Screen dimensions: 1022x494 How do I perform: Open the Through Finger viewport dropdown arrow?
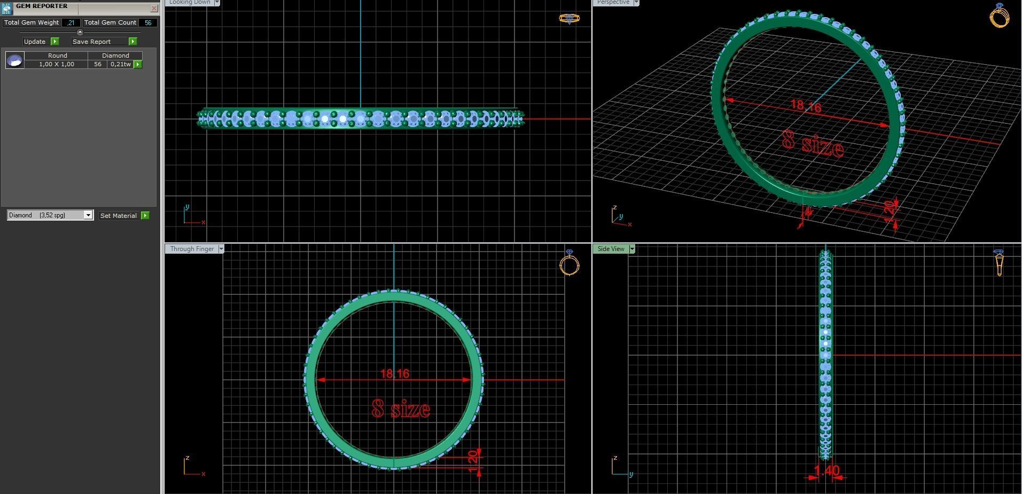pos(221,249)
